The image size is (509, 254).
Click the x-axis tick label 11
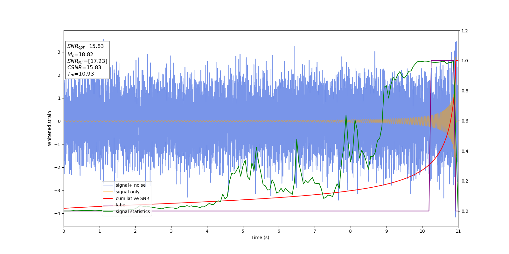(x=458, y=231)
